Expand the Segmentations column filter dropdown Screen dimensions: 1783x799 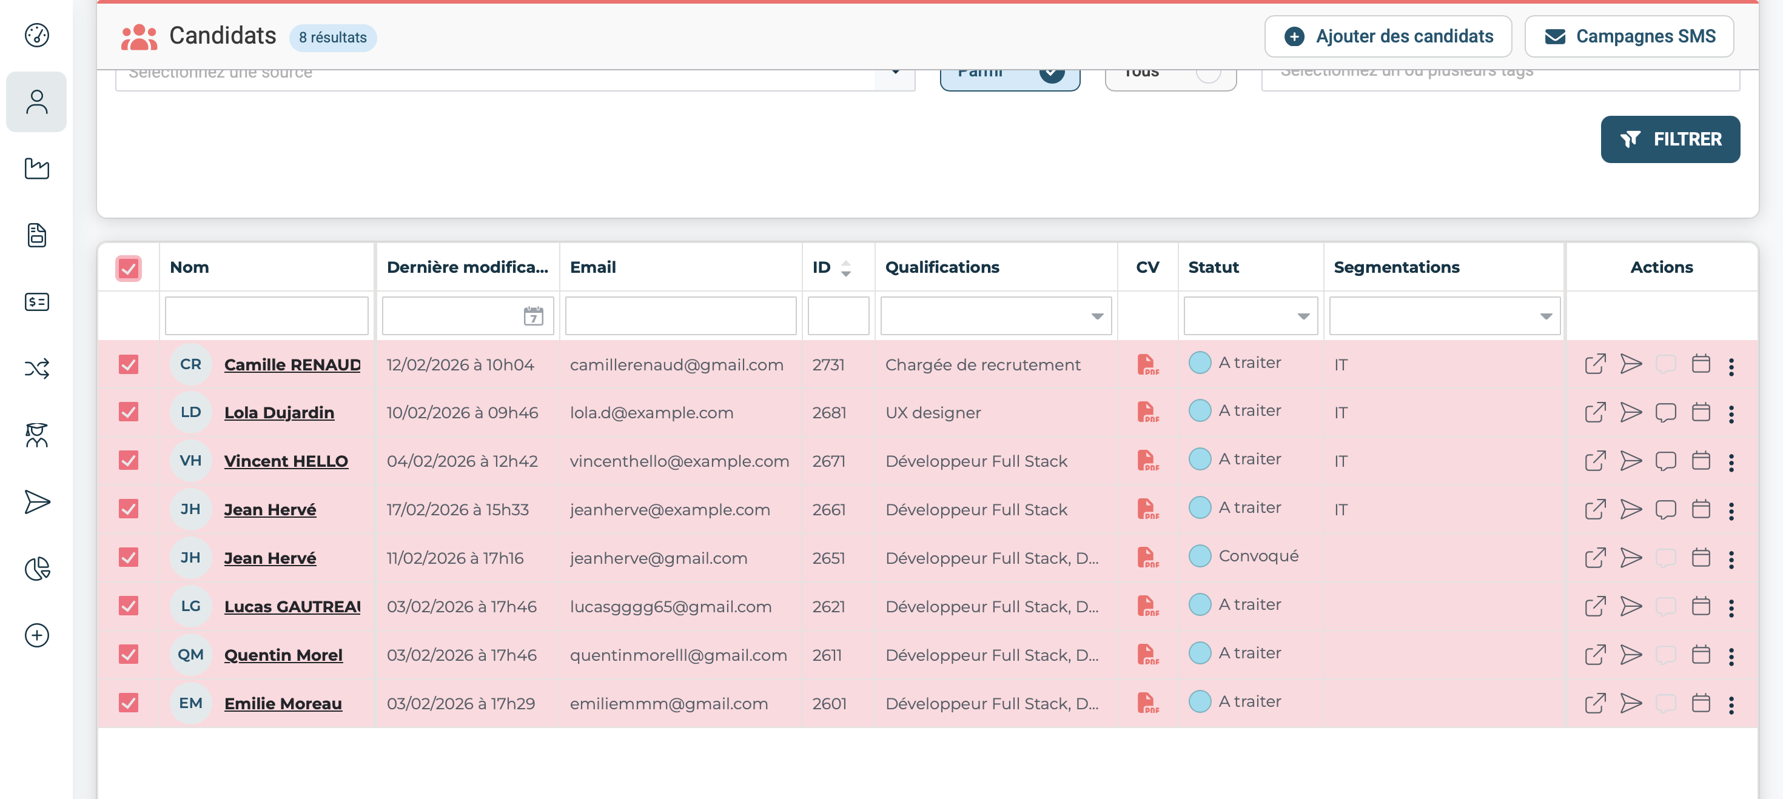[x=1545, y=317]
